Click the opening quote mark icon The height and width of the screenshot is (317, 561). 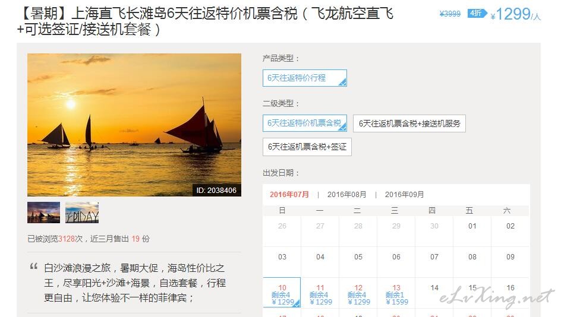tap(34, 267)
